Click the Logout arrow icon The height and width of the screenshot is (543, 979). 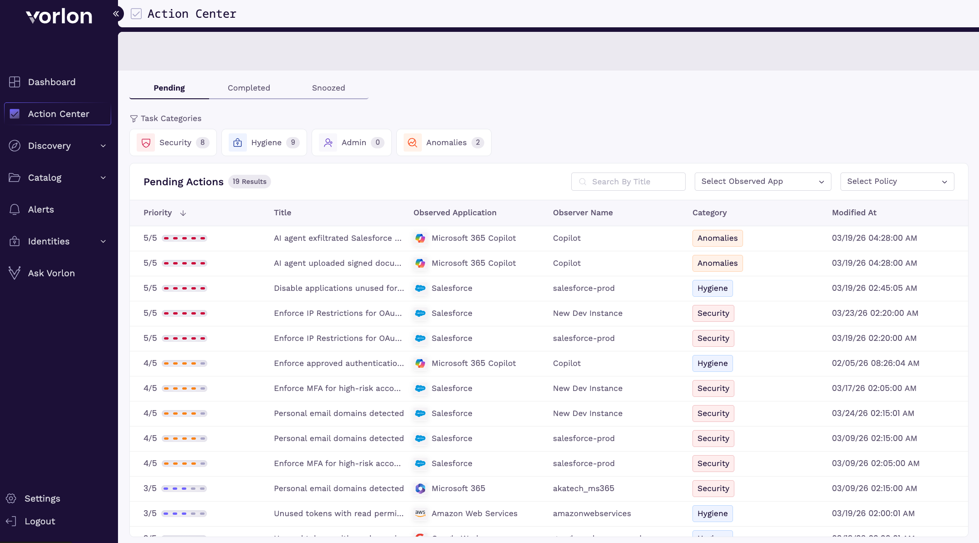[11, 521]
